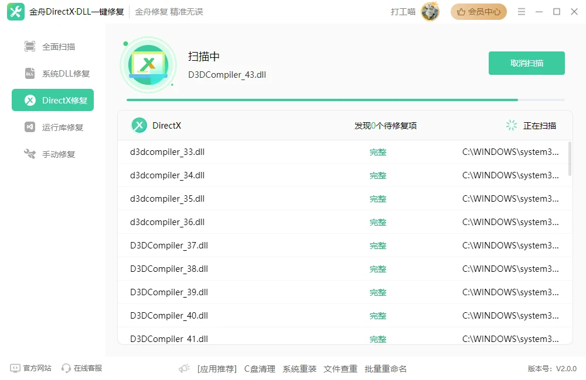Click 完整 status of d3dcompiler_33.dll

378,152
